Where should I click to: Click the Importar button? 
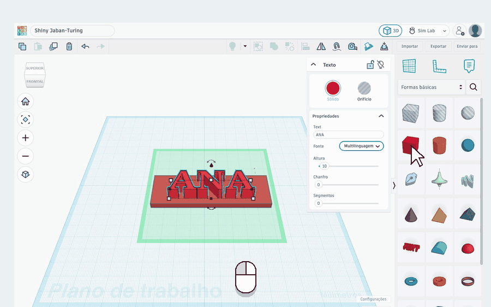pyautogui.click(x=410, y=46)
